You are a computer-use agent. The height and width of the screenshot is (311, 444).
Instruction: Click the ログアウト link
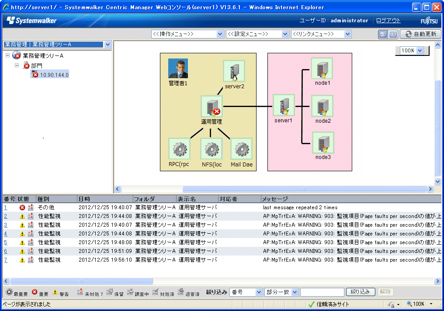tap(388, 21)
